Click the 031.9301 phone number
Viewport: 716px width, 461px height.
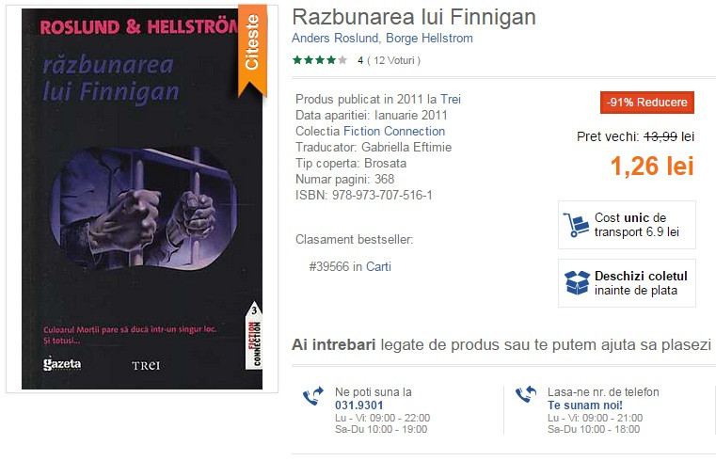(358, 405)
